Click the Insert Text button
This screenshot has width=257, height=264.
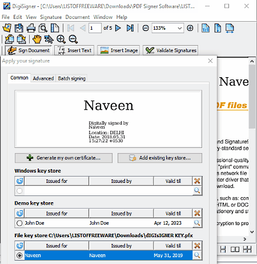pyautogui.click(x=74, y=50)
